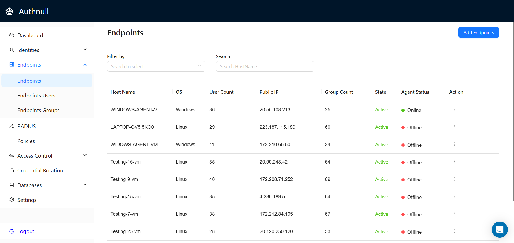Switch to Endpoints Users

tap(36, 95)
